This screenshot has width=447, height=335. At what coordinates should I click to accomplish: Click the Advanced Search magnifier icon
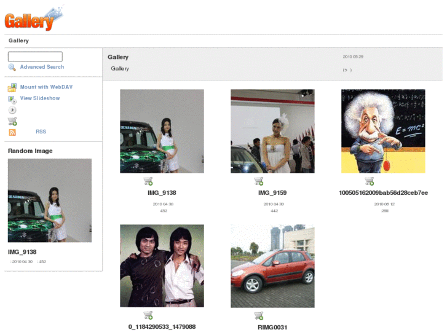[x=12, y=67]
